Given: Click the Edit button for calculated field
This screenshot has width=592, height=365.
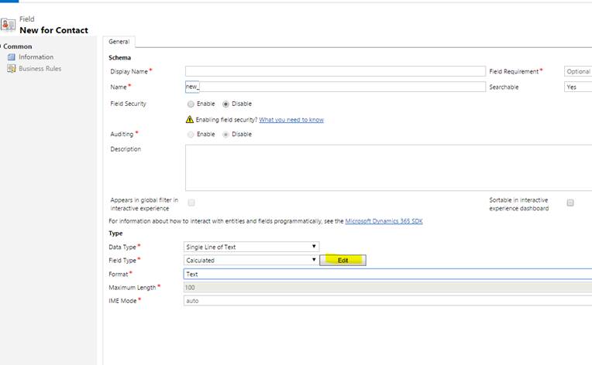Looking at the screenshot, I should coord(342,261).
